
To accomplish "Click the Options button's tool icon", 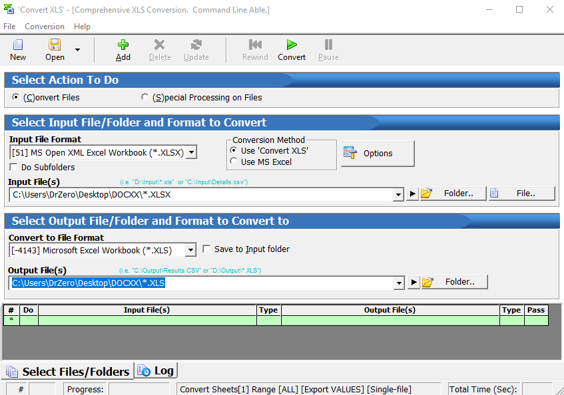I will point(350,153).
